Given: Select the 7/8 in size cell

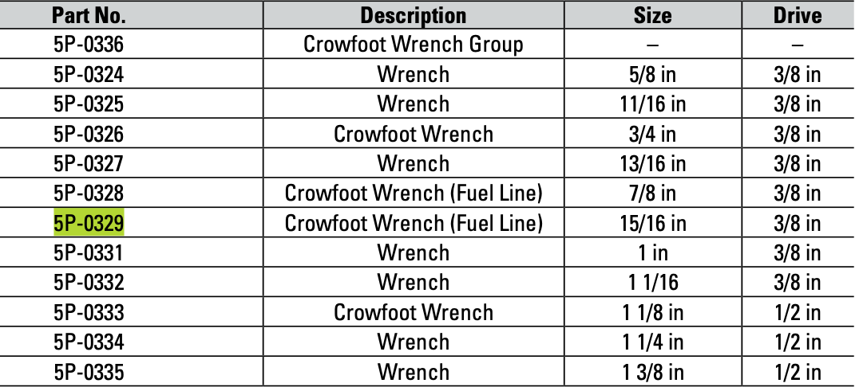Looking at the screenshot, I should tap(652, 193).
